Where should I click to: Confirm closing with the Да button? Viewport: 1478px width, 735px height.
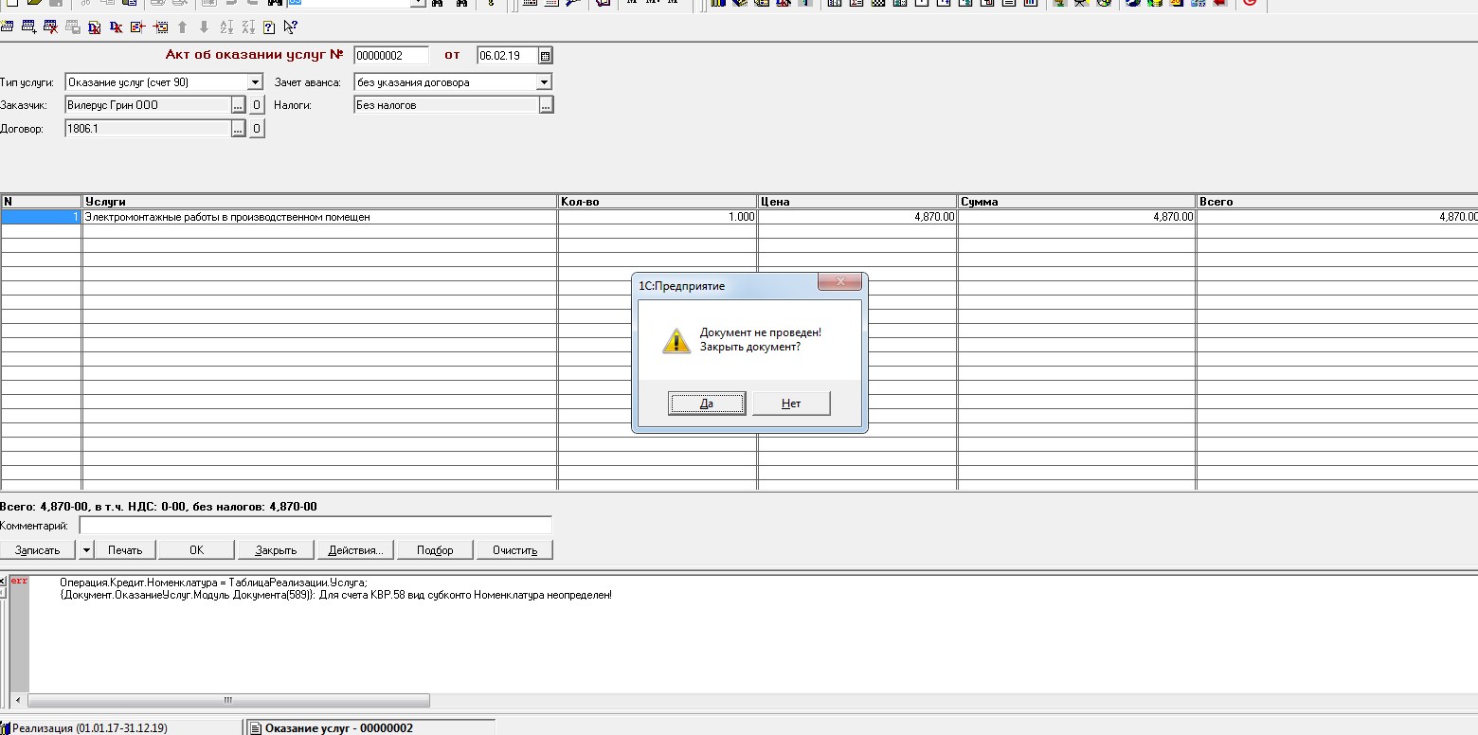point(706,403)
